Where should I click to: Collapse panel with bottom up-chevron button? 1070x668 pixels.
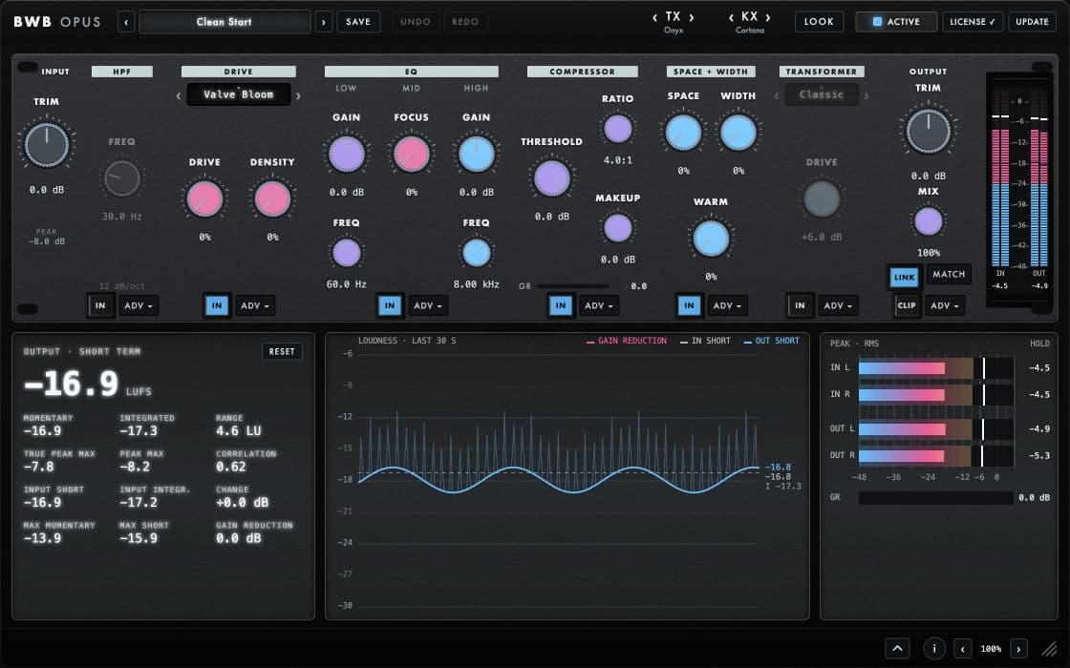pos(897,648)
